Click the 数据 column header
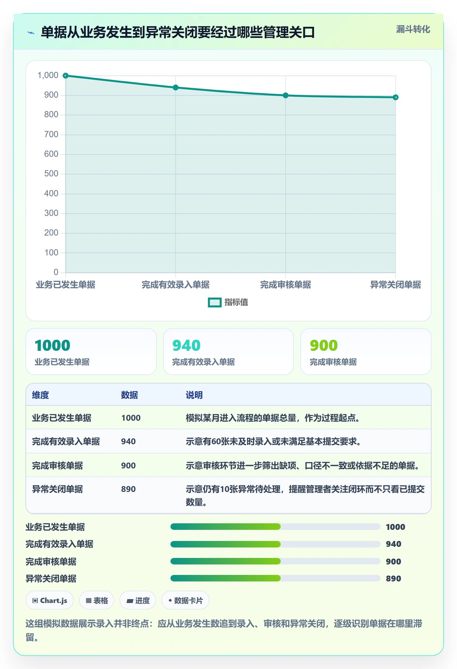The width and height of the screenshot is (457, 669). click(130, 395)
